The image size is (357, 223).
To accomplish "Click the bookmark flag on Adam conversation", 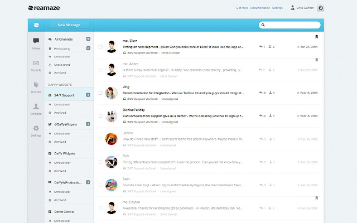I will pos(316,60).
